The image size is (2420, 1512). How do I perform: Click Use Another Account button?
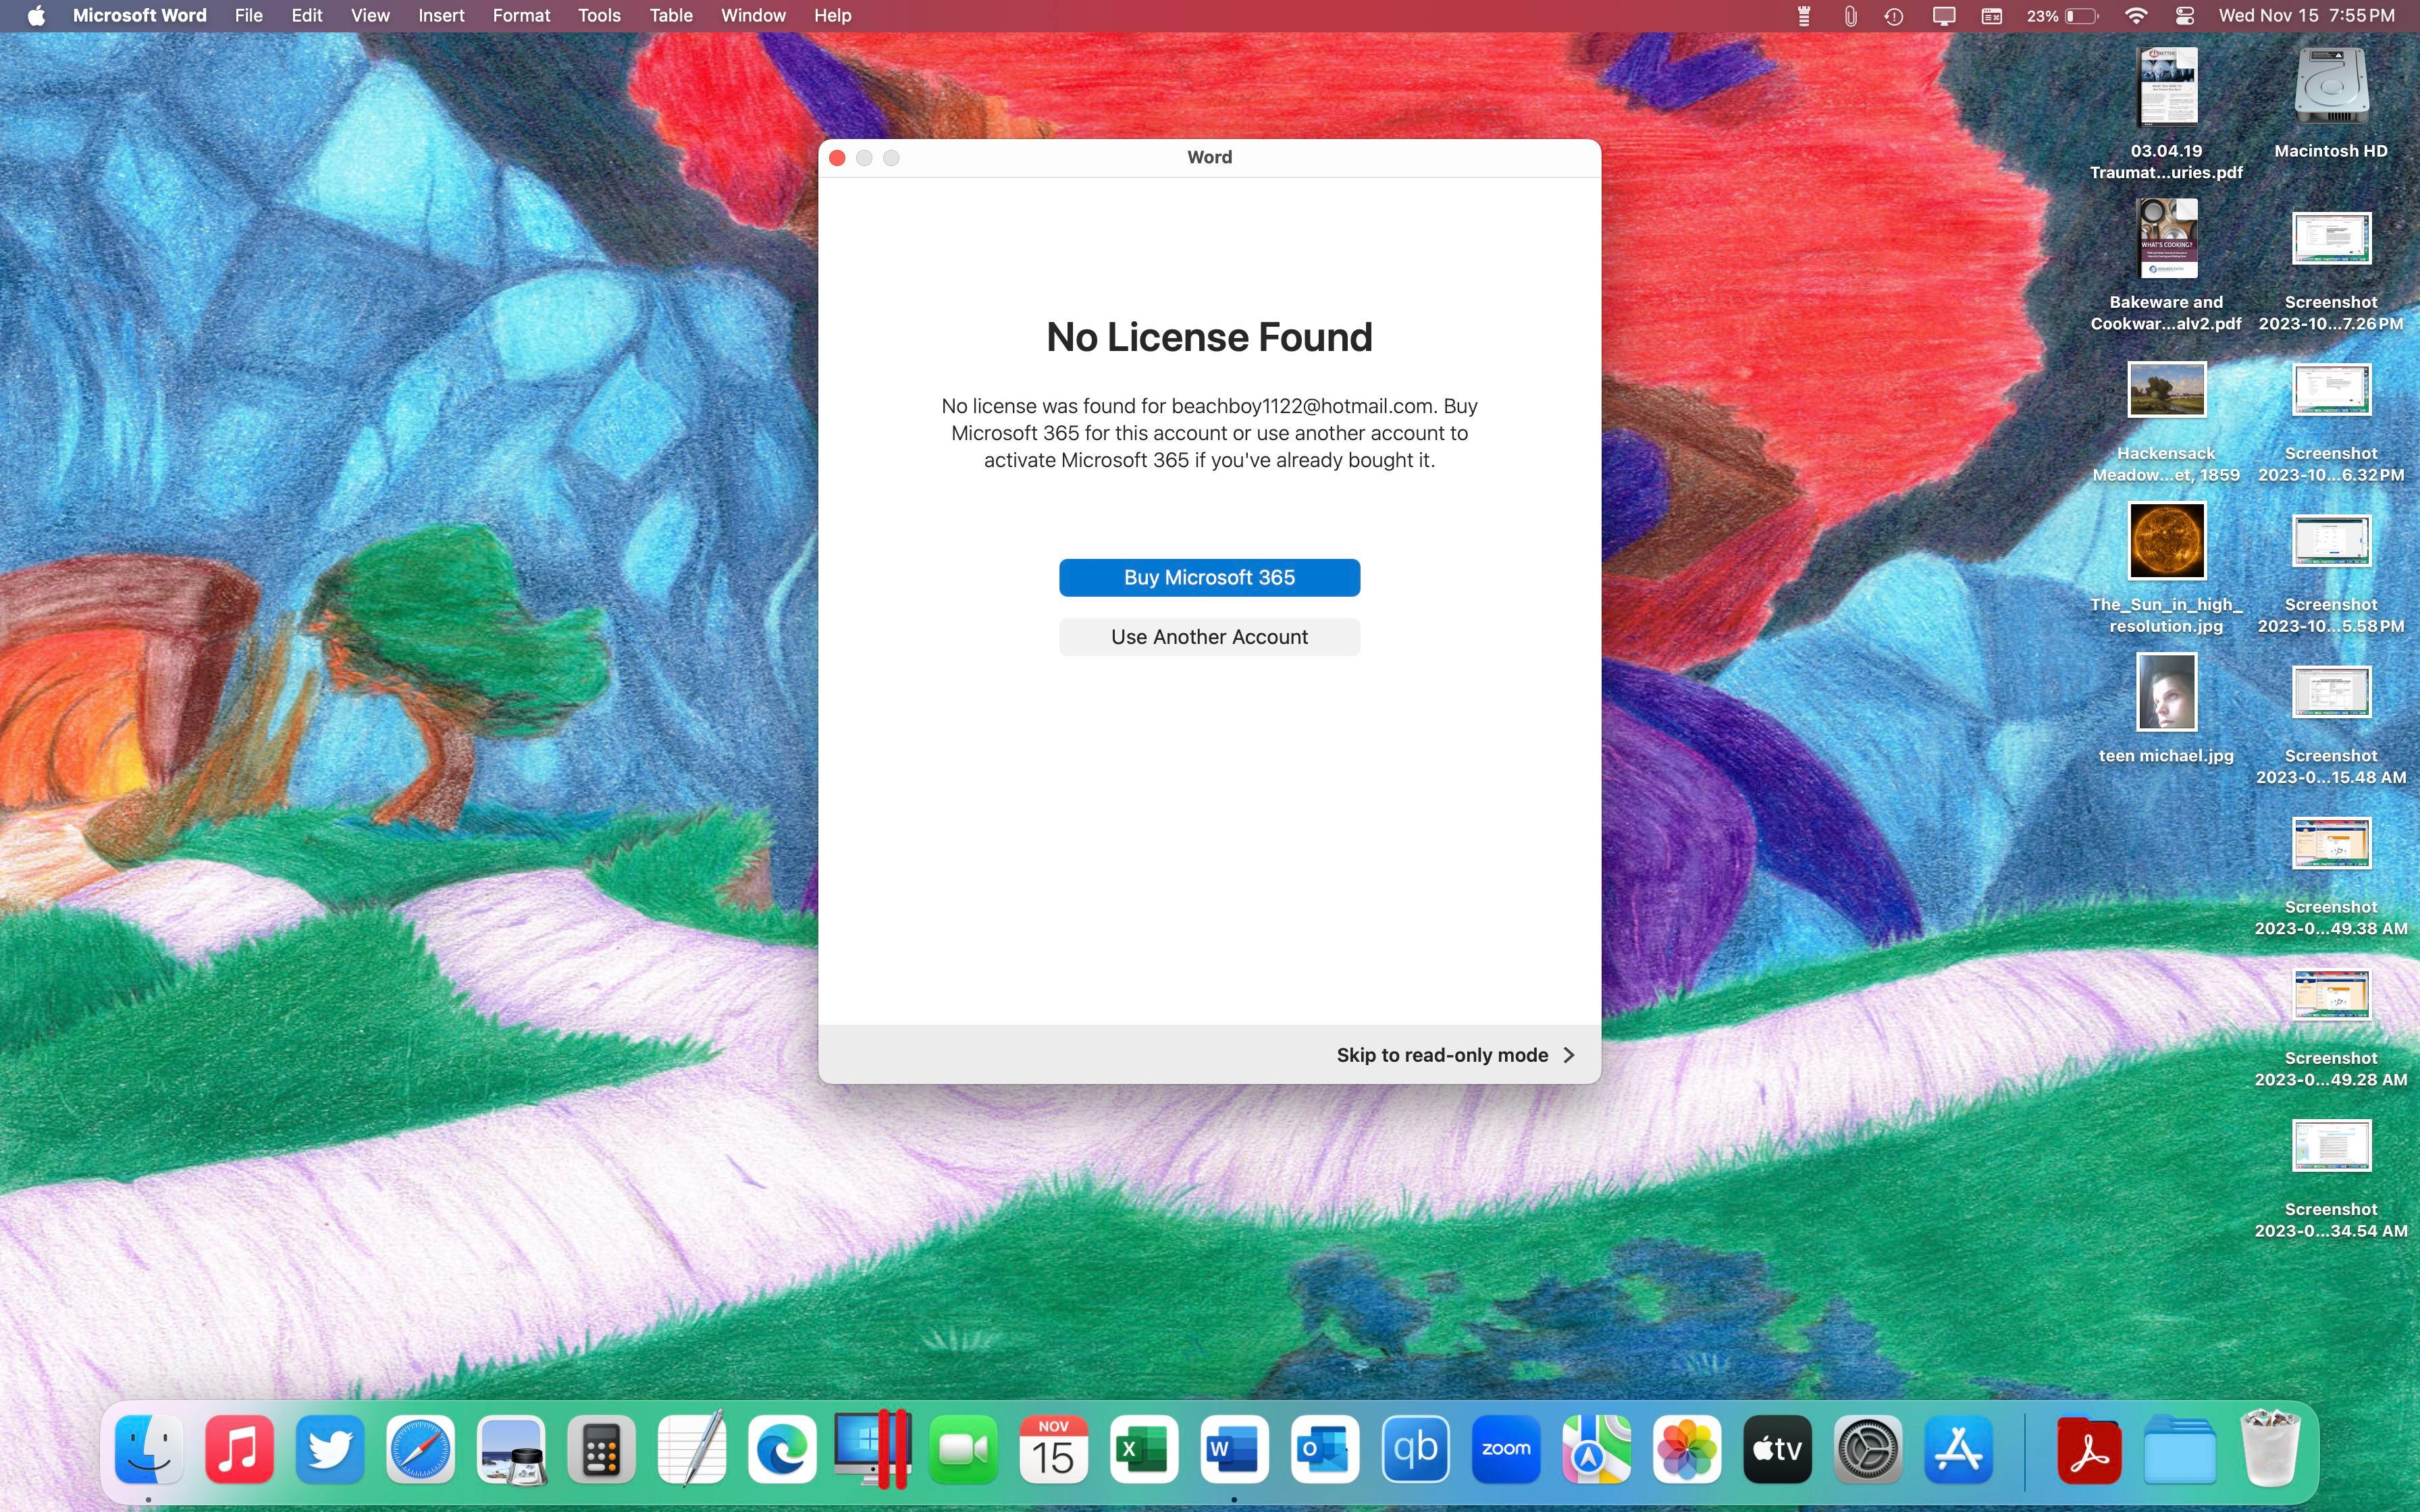click(x=1209, y=637)
